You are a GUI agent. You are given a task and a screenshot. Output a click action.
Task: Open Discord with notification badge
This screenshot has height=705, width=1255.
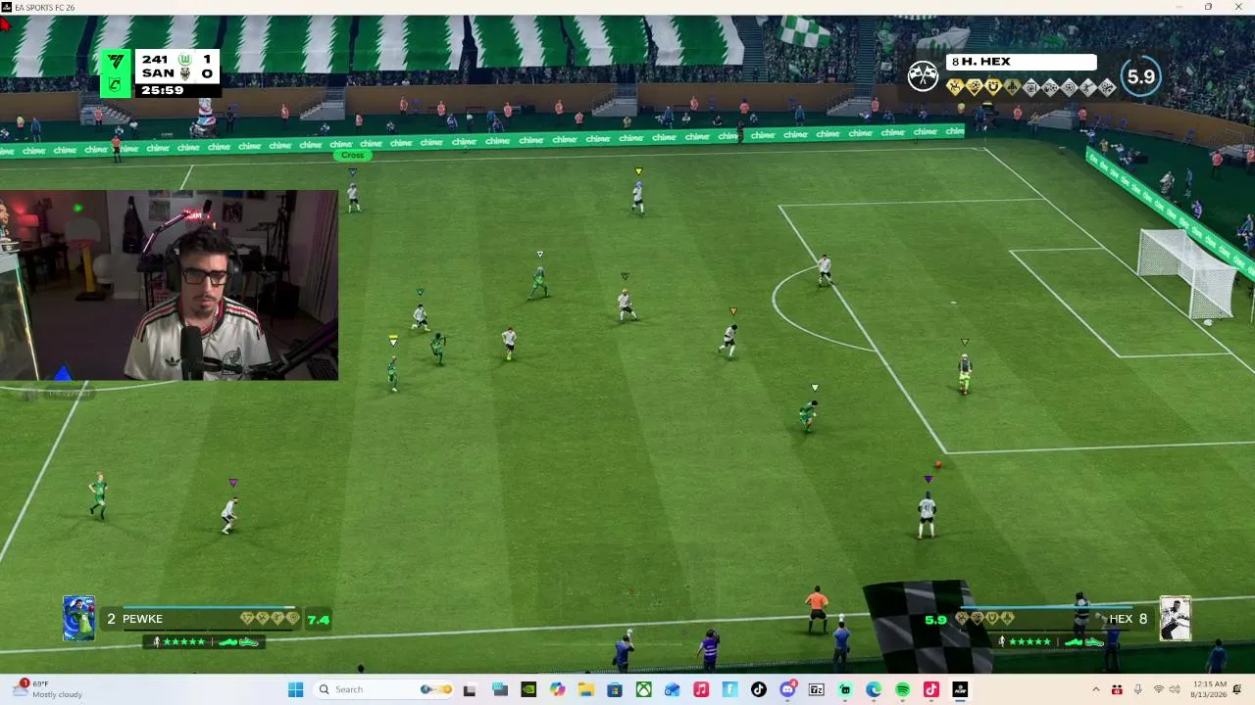pos(787,689)
